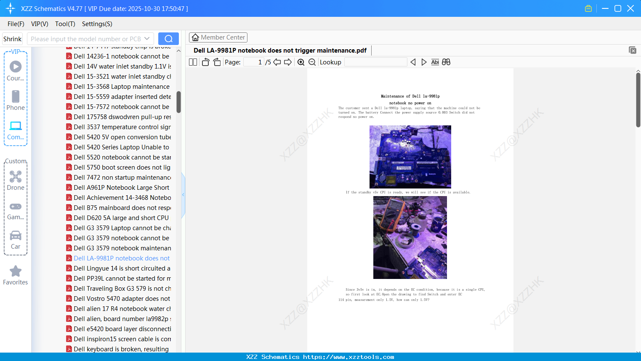Open the File(F) menu
The image size is (641, 361).
coord(16,24)
